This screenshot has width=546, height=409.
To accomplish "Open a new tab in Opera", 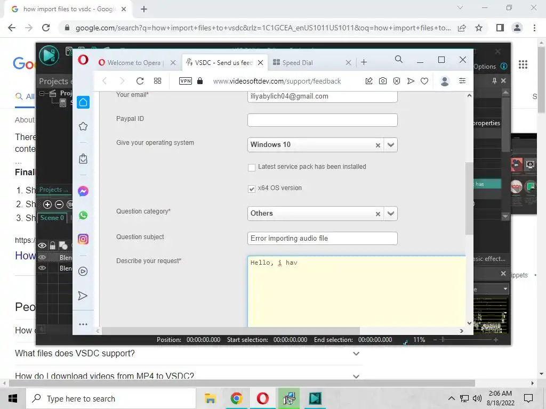I will click(x=364, y=62).
